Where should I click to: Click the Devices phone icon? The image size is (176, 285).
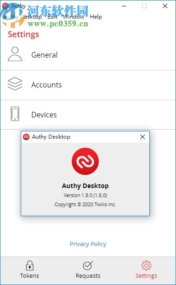pyautogui.click(x=15, y=114)
